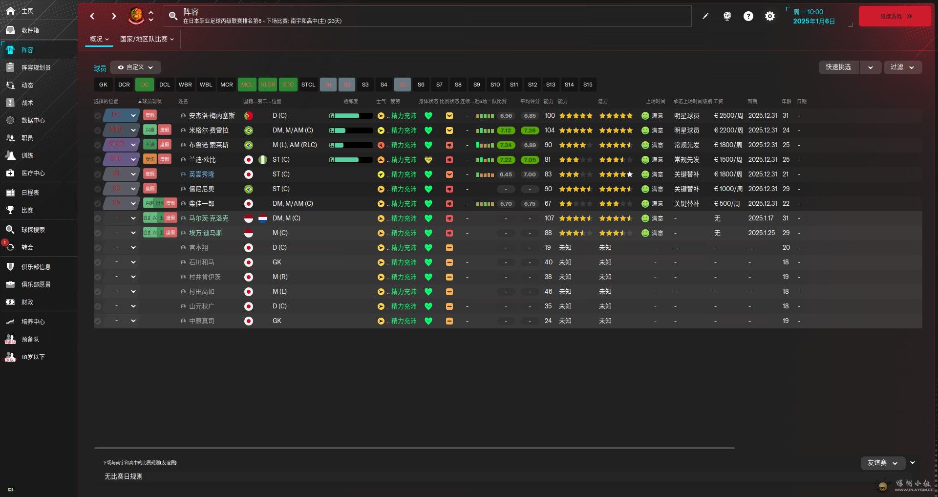
Task: Open the 俱乐部愿景 icon
Action: (10, 284)
